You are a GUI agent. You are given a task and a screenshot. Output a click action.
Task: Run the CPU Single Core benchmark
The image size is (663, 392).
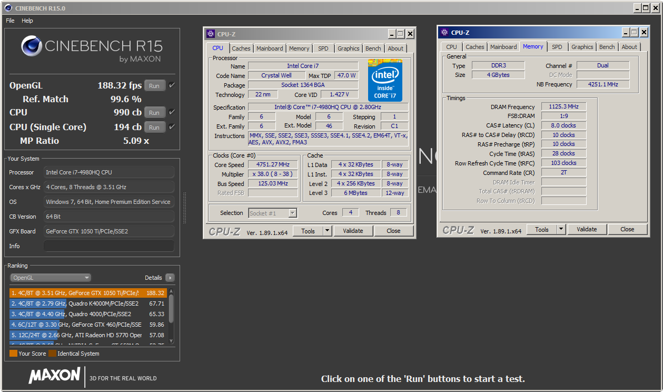155,127
